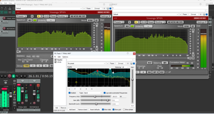Viewport: 214px width, 114px height.
Task: Arm record on REFERENCE track panel
Action: point(4,28)
